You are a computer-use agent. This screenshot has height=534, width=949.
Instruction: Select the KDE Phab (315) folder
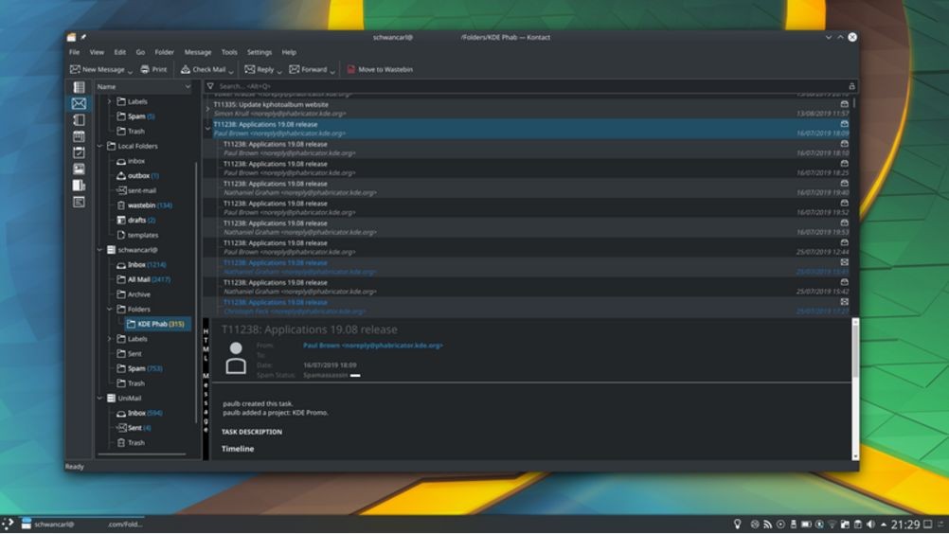tap(157, 324)
